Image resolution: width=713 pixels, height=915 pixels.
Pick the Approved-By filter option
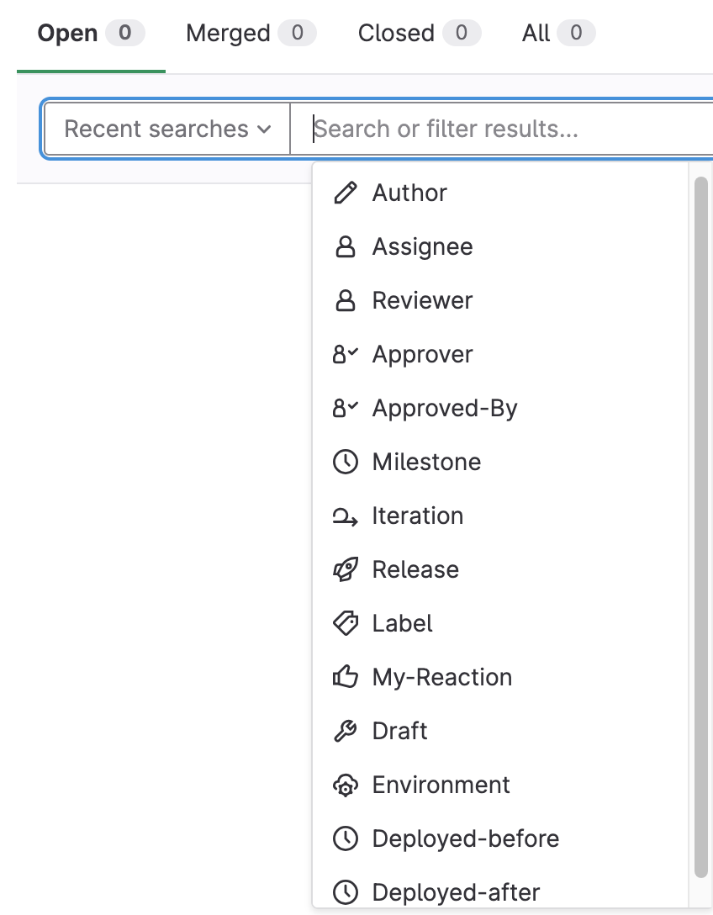[445, 409]
